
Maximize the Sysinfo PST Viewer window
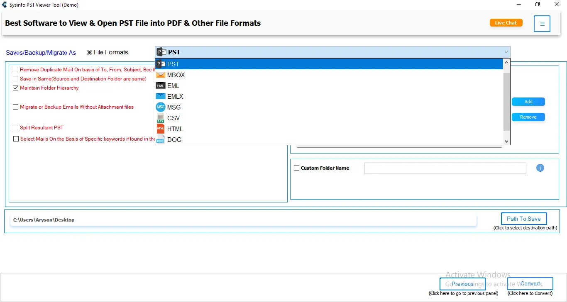[x=538, y=5]
